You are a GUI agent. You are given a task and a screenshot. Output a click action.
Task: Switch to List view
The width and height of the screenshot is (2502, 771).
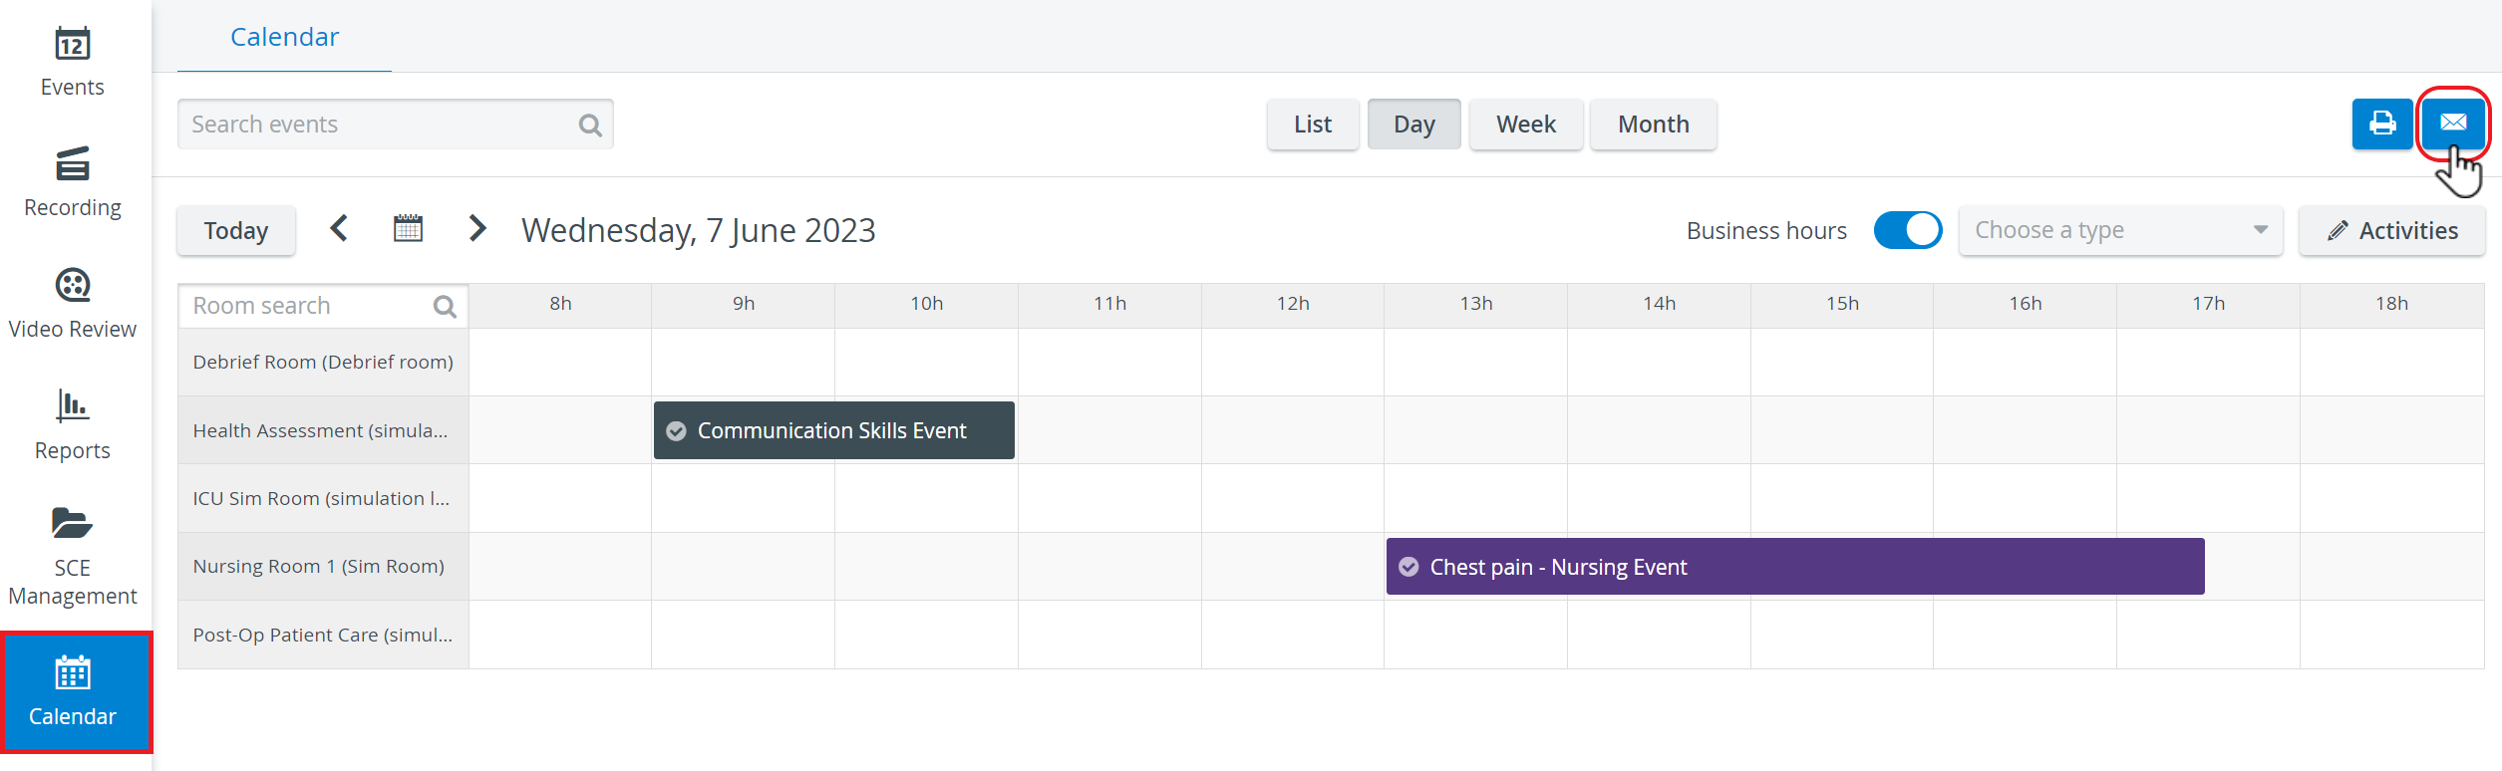pos(1313,125)
